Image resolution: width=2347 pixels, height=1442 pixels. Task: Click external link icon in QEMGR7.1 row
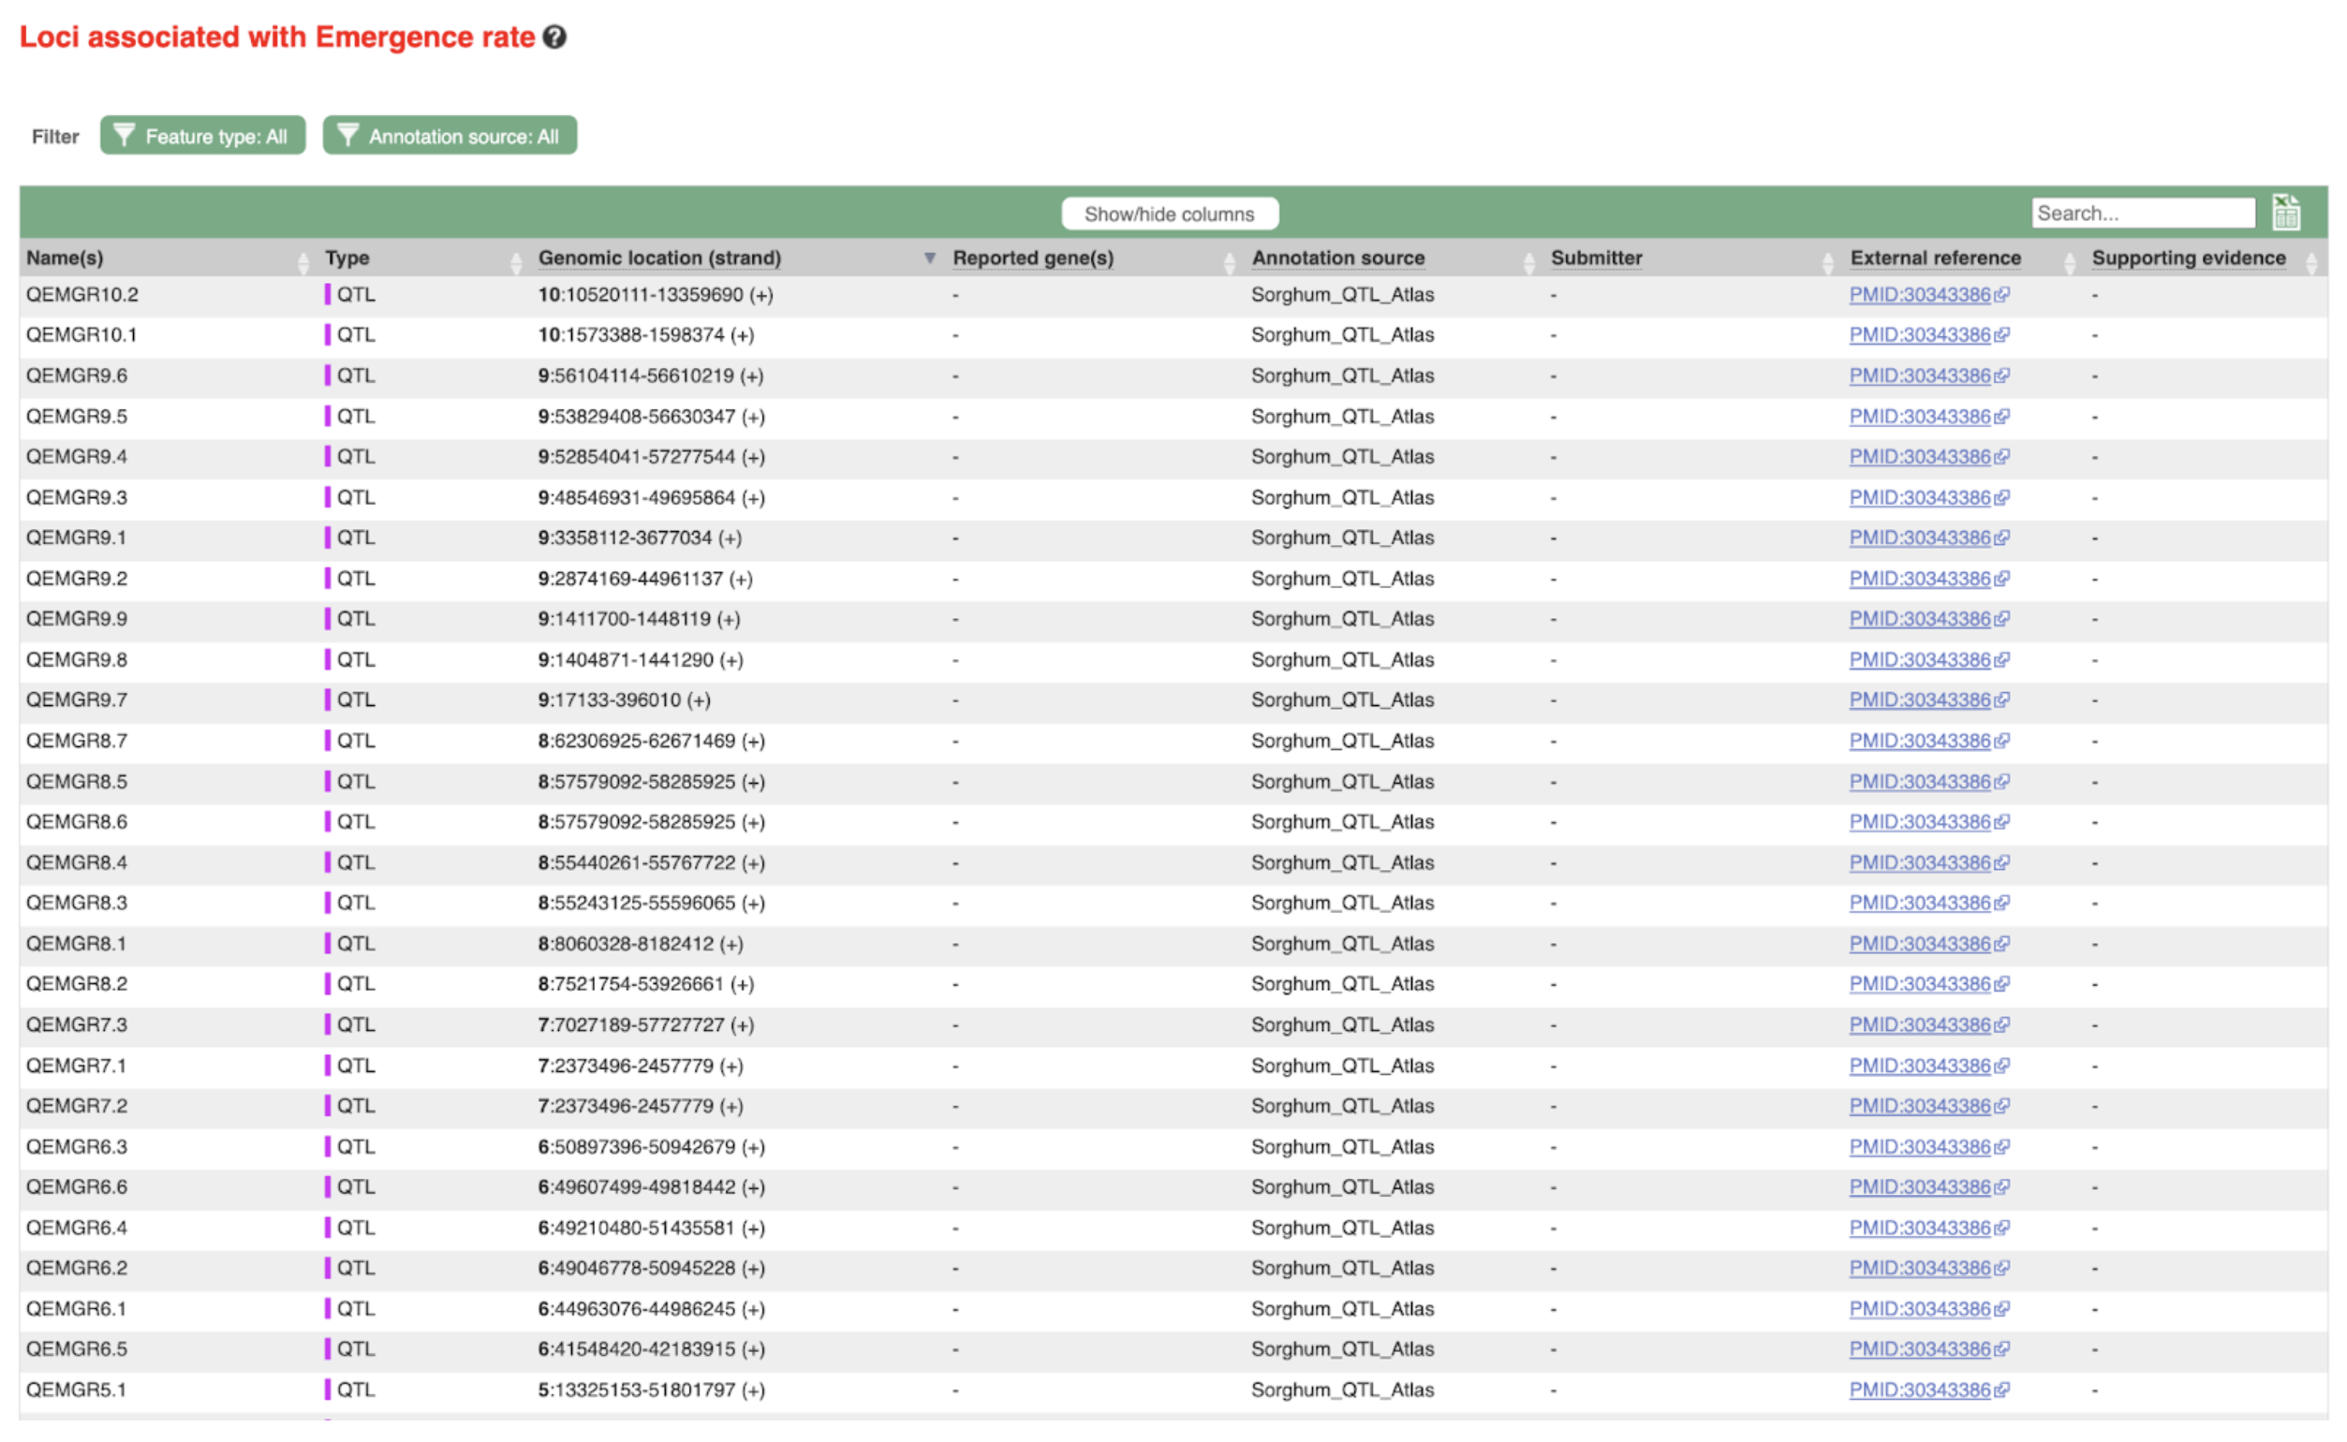click(x=2000, y=1067)
